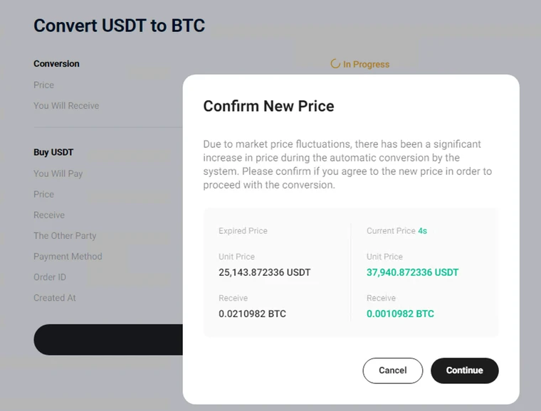Click the Payment Method label
Image resolution: width=541 pixels, height=411 pixels.
tap(68, 256)
